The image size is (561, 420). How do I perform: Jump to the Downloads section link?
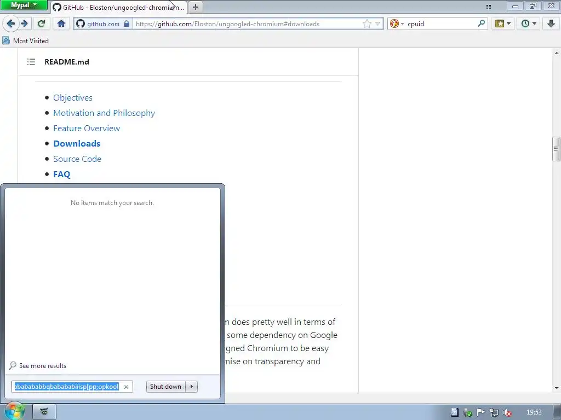(x=77, y=144)
